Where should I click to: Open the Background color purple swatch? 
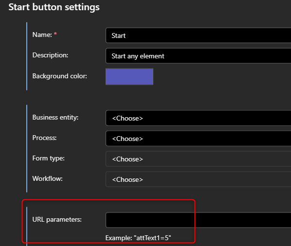click(x=129, y=76)
